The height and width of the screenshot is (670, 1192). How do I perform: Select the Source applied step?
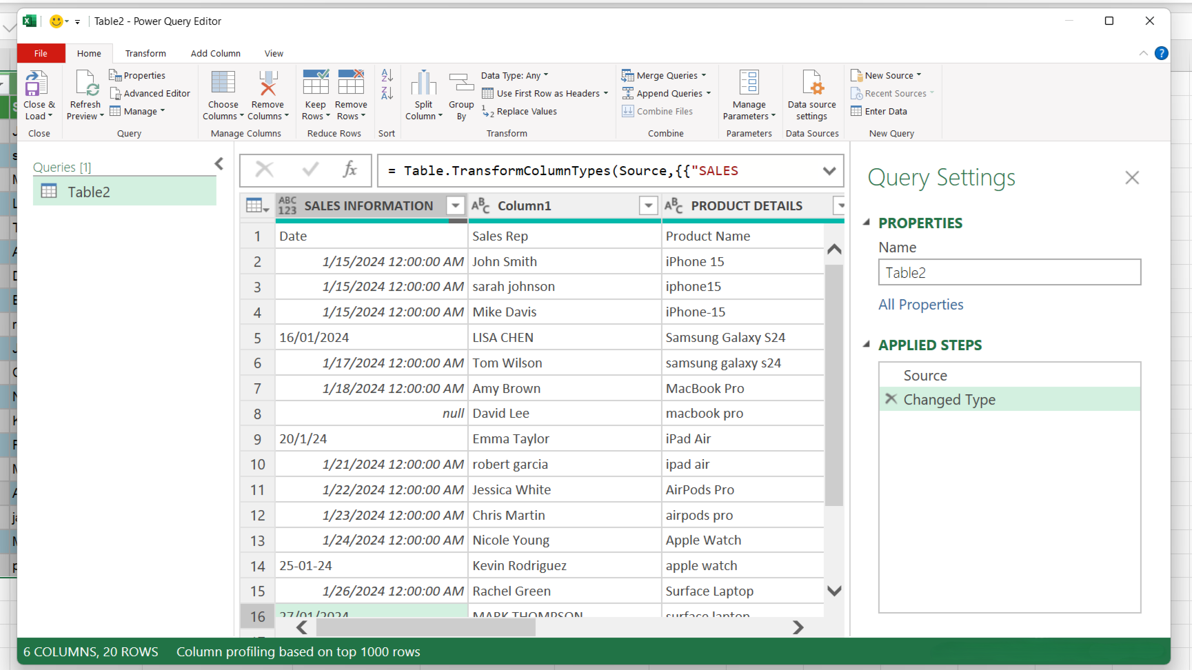pyautogui.click(x=1009, y=376)
